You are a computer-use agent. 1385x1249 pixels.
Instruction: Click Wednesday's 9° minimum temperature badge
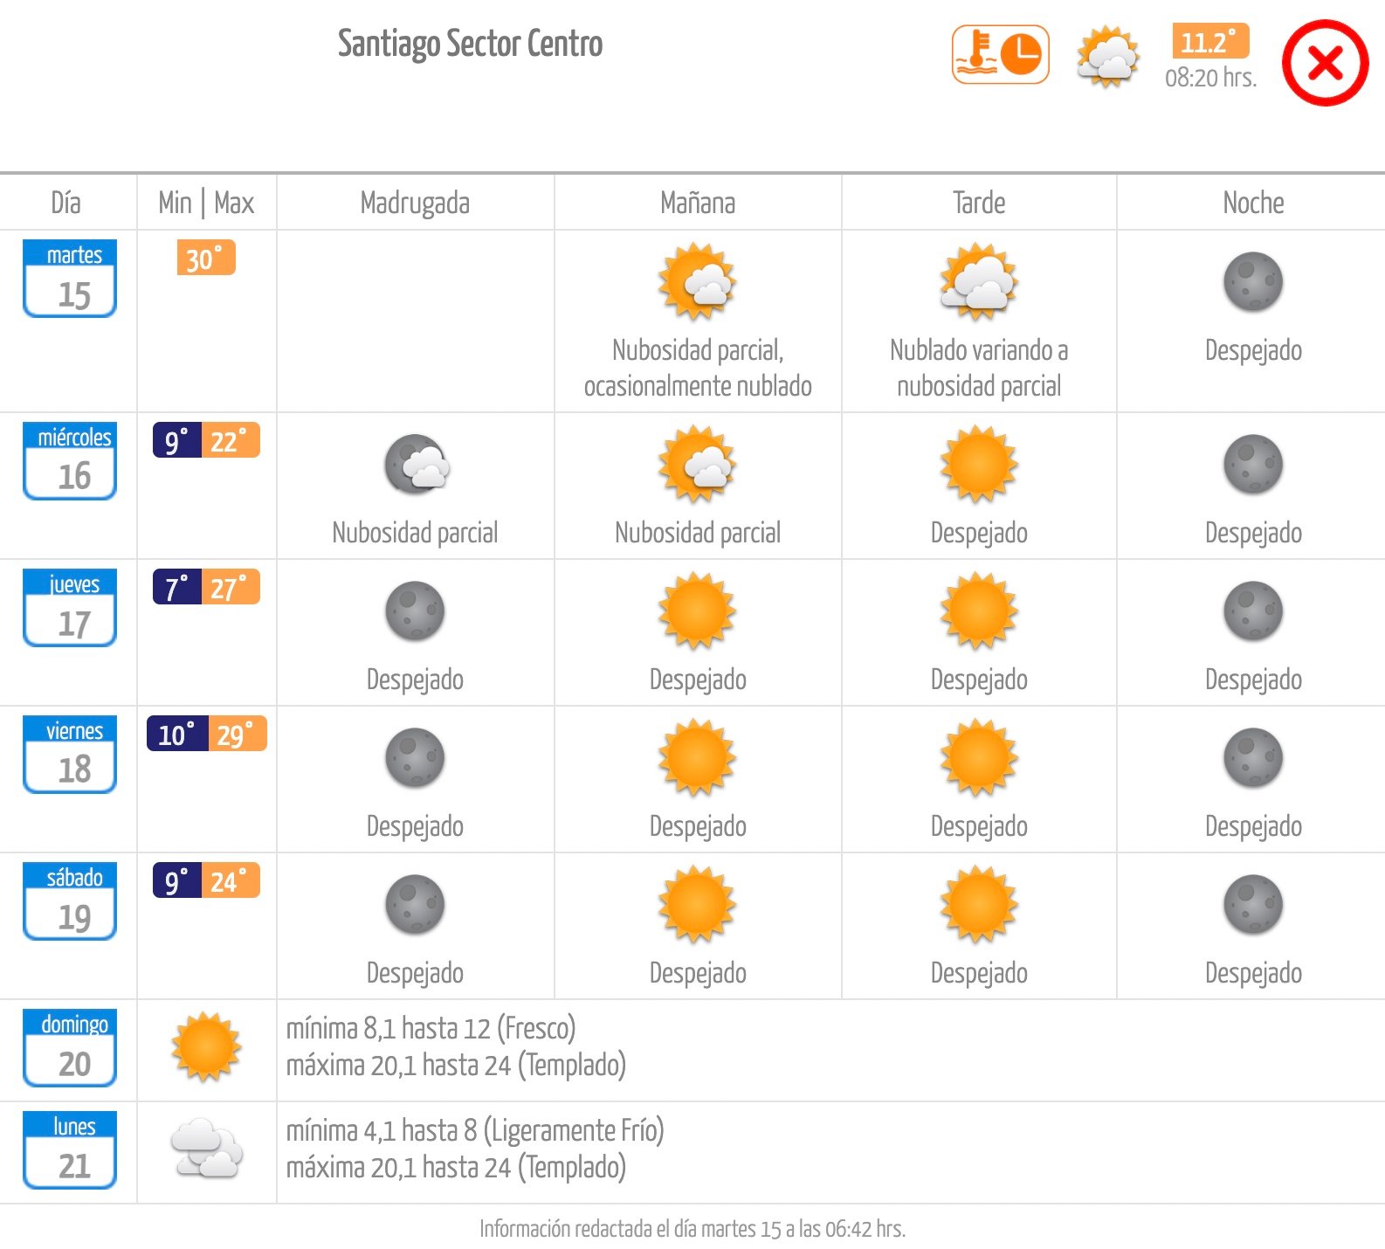(x=177, y=441)
